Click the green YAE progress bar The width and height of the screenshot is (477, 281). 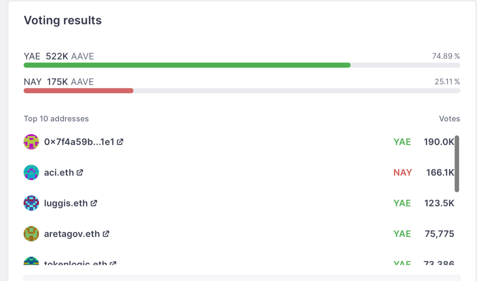[x=187, y=65]
